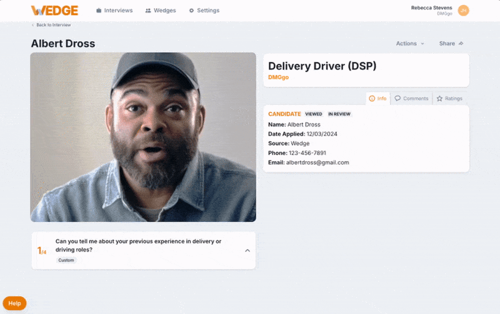The image size is (500, 314).
Task: Click the IN REVIEW status badge
Action: (x=339, y=114)
